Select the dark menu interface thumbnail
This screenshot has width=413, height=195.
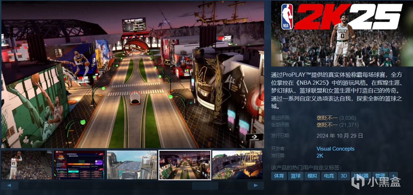[79, 165]
